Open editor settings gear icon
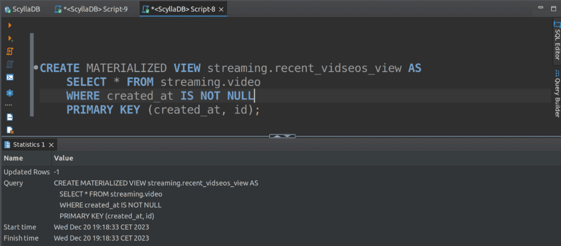 [10, 93]
